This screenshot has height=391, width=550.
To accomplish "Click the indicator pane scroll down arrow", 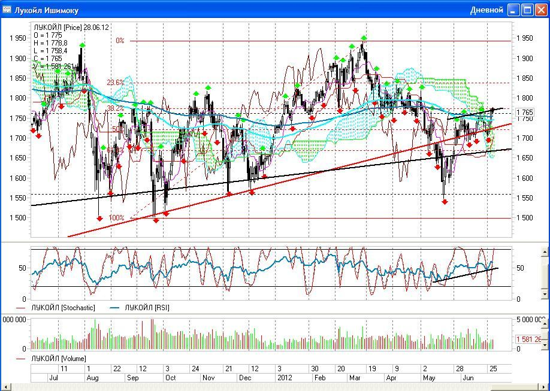I will coord(545,294).
